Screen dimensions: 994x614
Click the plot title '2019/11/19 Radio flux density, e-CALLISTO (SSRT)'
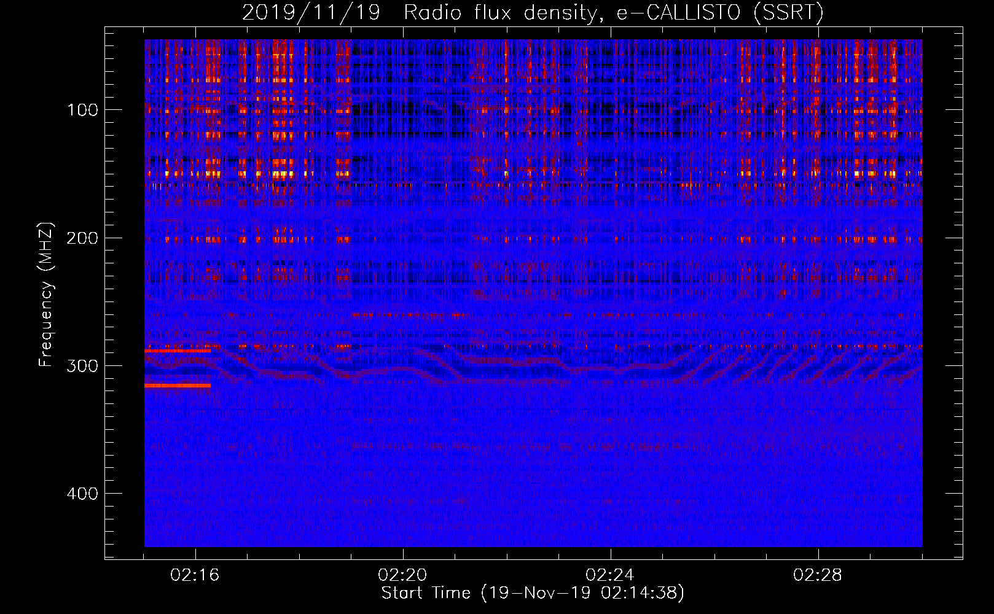pos(533,12)
